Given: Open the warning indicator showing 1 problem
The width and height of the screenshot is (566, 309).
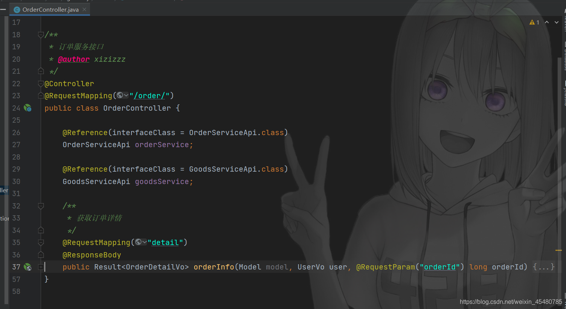Looking at the screenshot, I should (534, 23).
